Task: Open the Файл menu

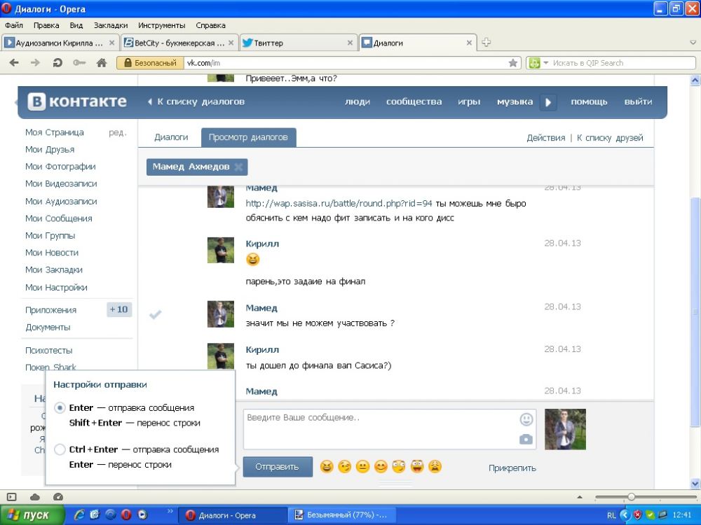Action: (14, 25)
